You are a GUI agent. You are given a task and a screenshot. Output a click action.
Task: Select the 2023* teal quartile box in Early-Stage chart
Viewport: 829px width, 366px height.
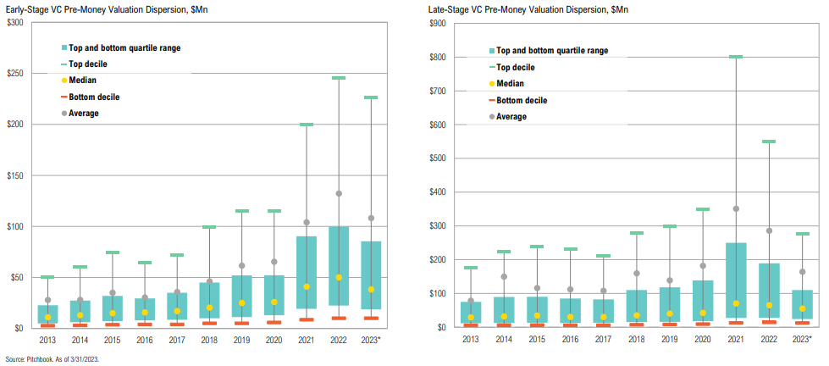(x=371, y=275)
